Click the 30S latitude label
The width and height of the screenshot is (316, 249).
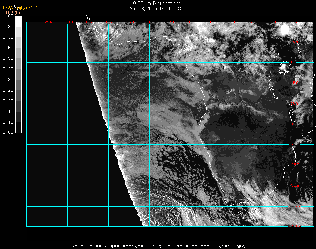tap(295, 185)
